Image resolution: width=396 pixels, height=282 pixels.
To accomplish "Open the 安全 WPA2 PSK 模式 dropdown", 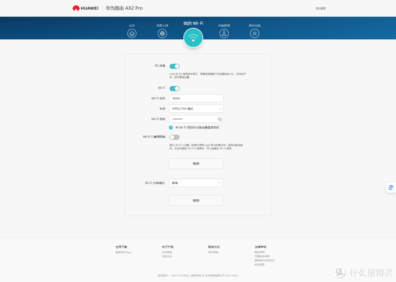I will 196,109.
